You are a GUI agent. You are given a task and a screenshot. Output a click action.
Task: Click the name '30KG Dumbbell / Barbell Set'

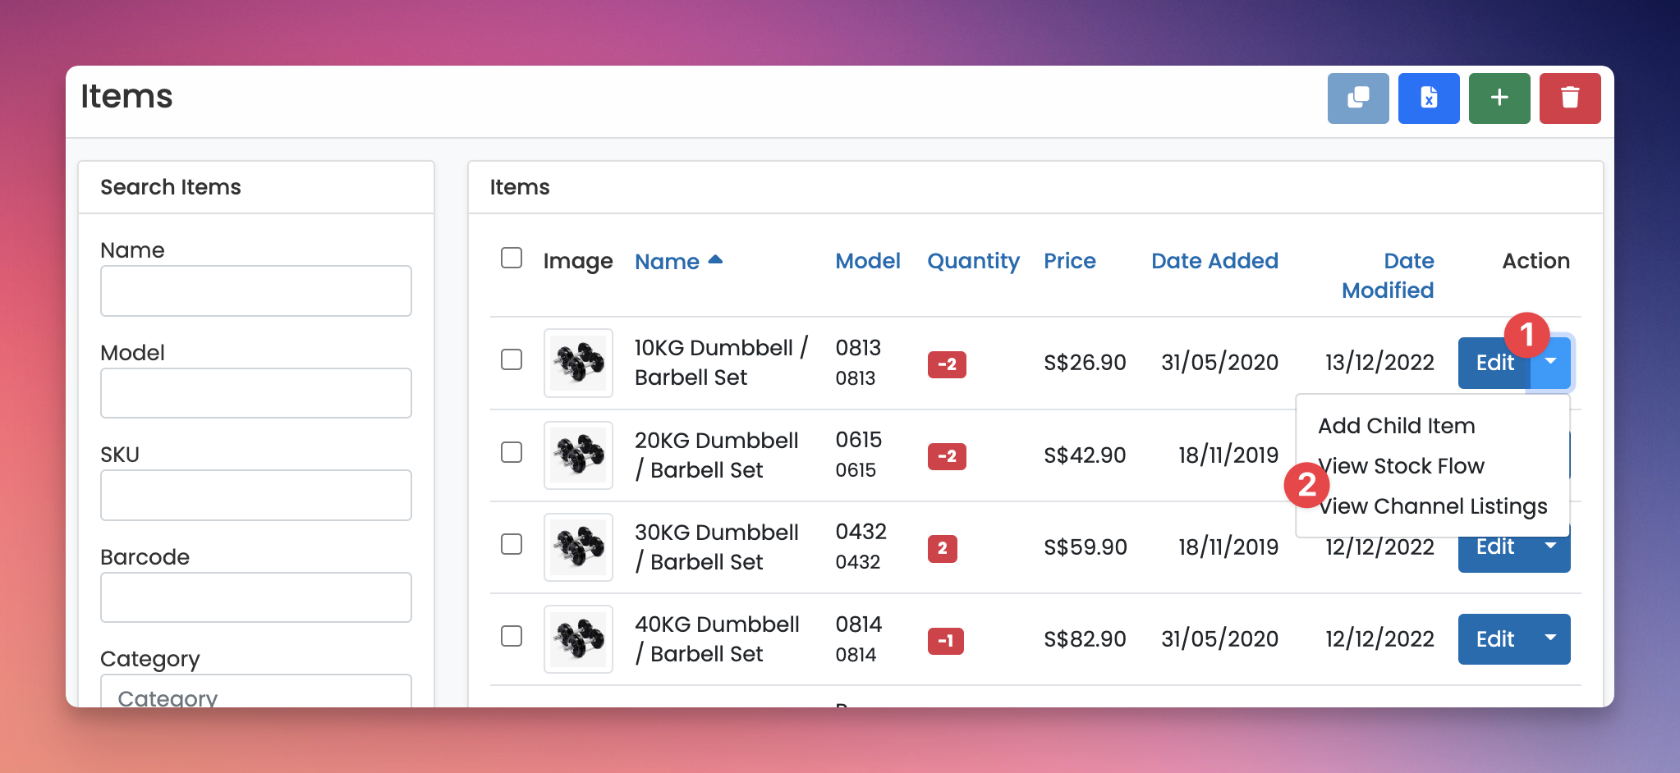tap(717, 547)
